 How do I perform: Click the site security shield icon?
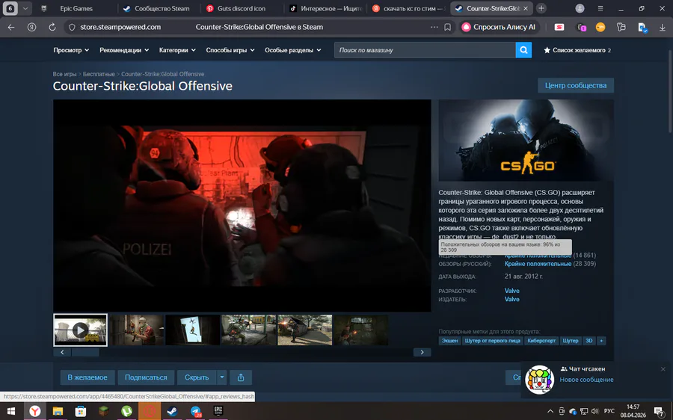72,27
